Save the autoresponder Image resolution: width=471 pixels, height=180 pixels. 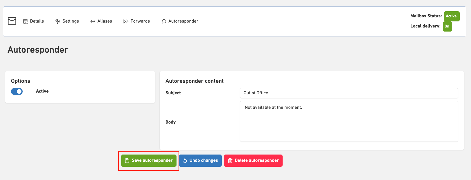tap(149, 161)
